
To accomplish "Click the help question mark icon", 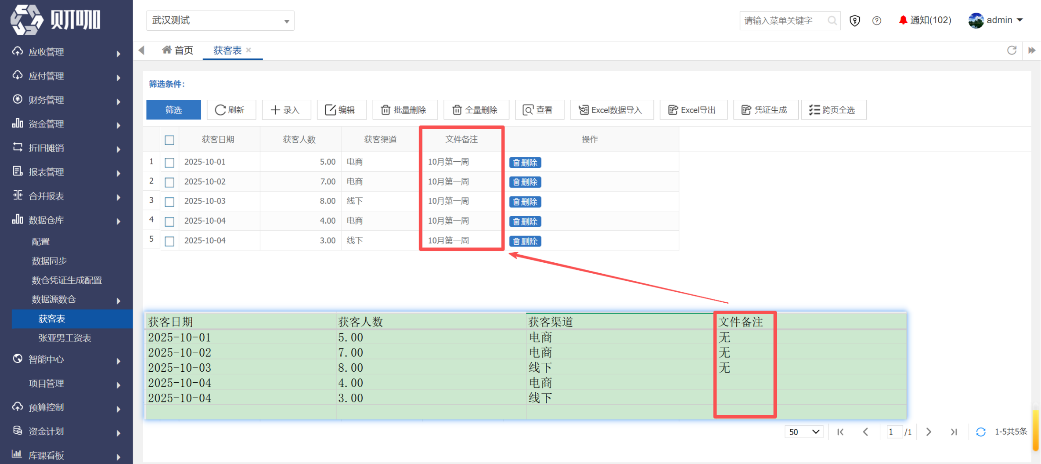I will (877, 21).
